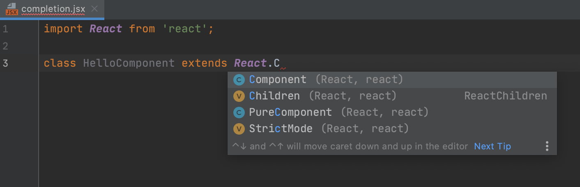Pick PureComponent from the completion list

[x=290, y=113]
